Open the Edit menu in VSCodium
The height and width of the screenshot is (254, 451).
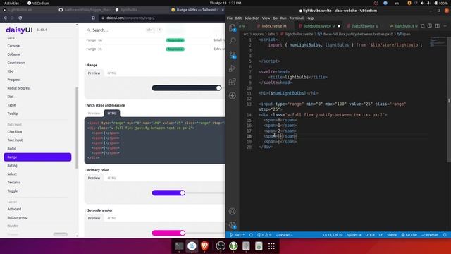[x=238, y=18]
